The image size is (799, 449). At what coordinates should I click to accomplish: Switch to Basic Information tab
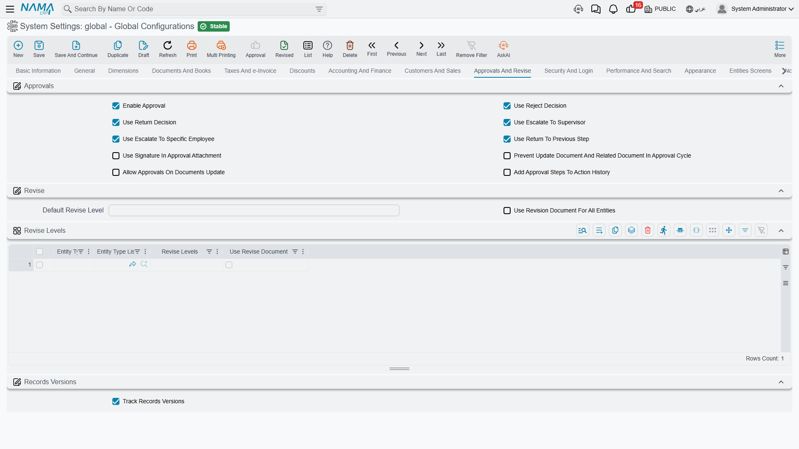[38, 71]
